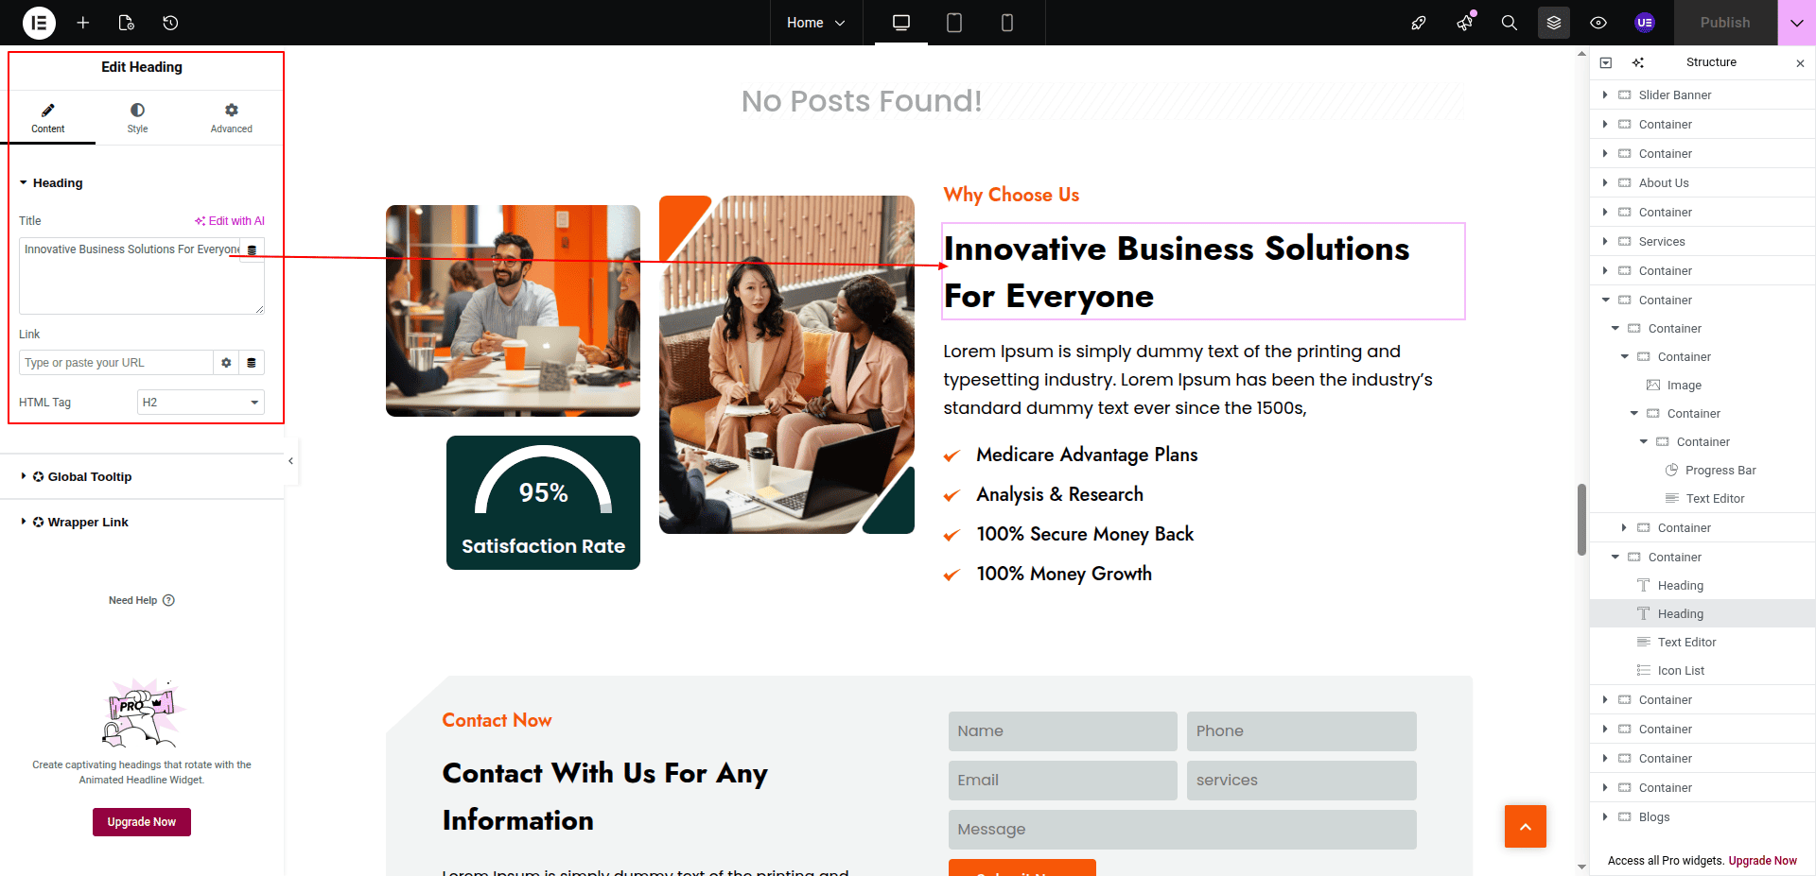
Task: Click the purple UE icon
Action: click(x=1645, y=23)
